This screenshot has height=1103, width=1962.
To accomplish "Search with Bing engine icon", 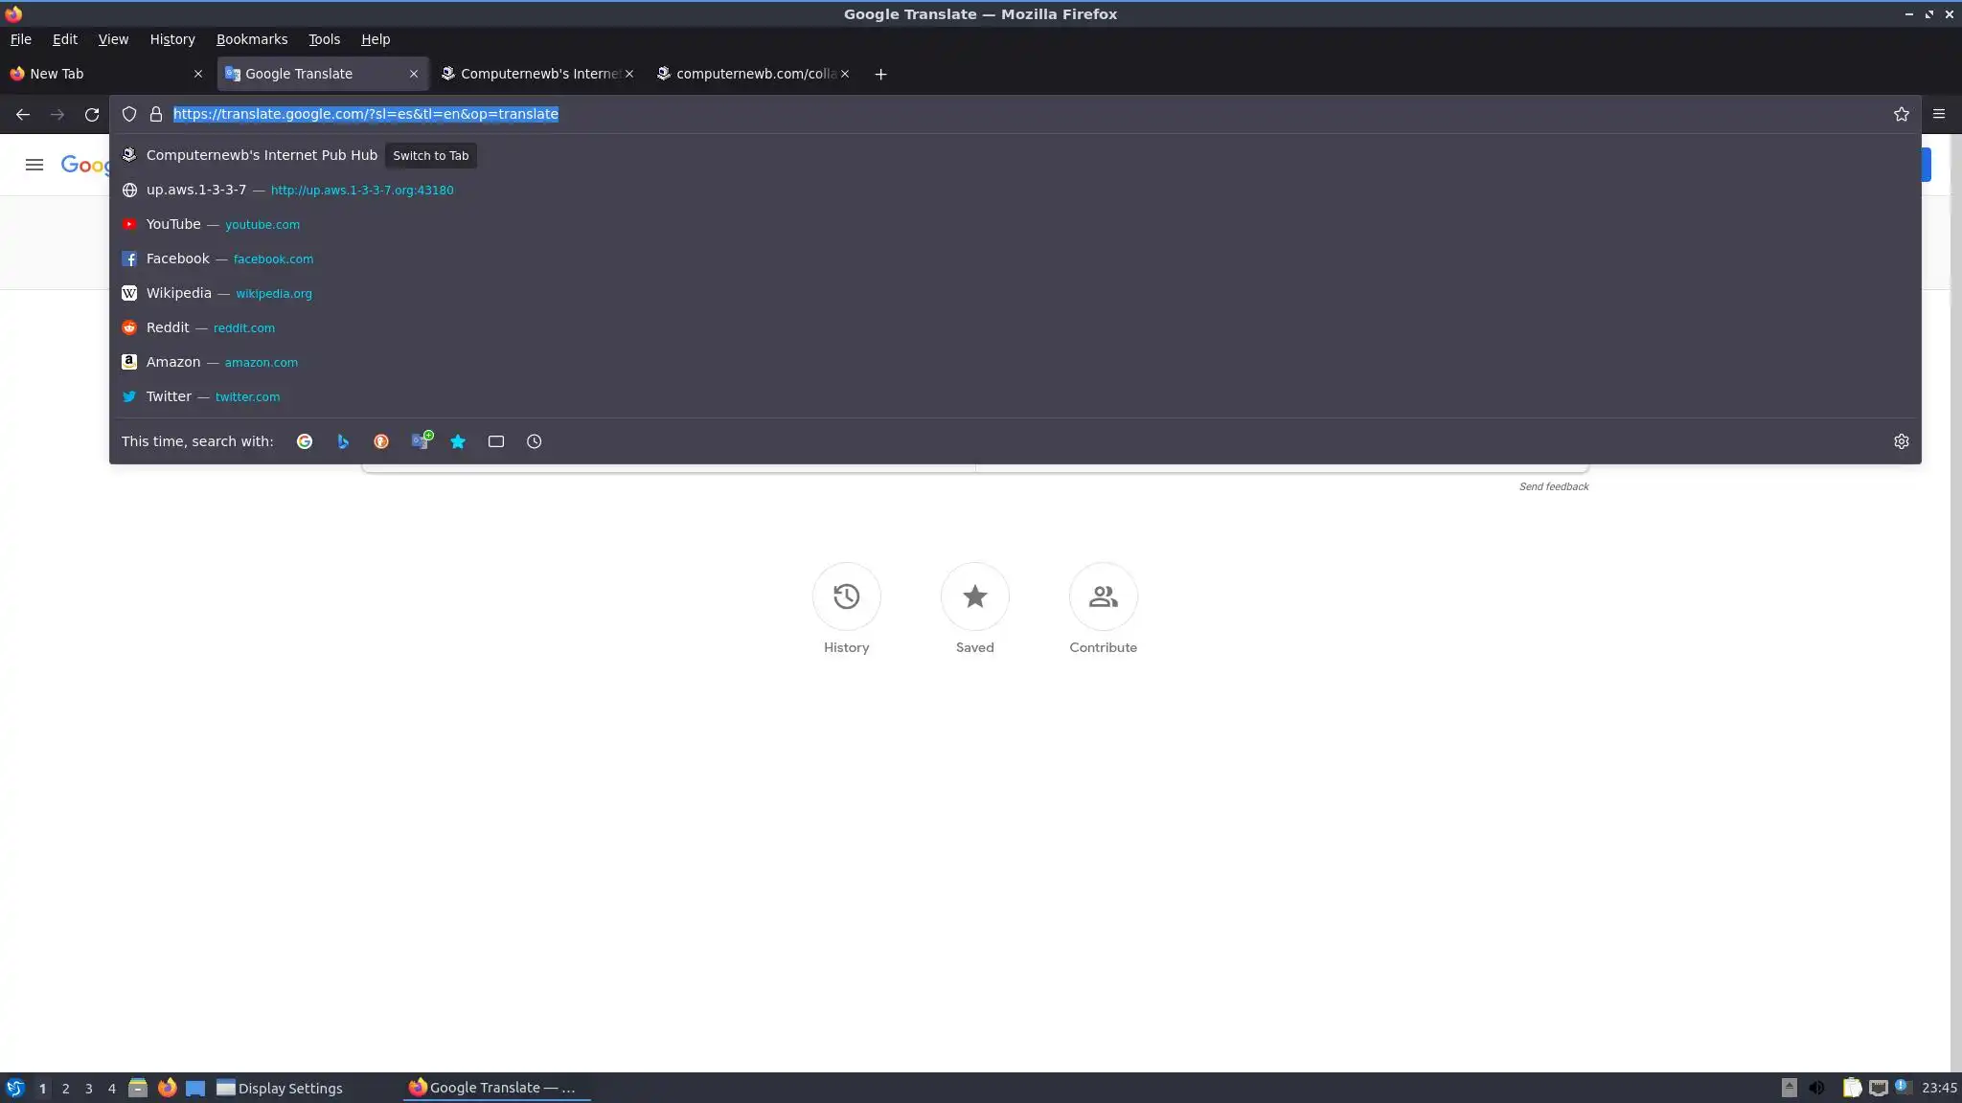I will 343,441.
